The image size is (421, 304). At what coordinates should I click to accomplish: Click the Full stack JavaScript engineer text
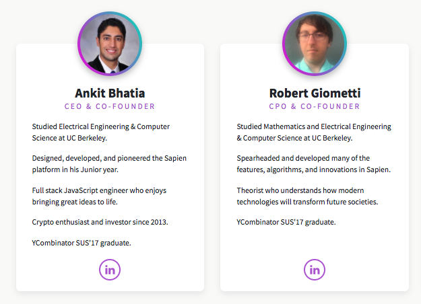(99, 196)
